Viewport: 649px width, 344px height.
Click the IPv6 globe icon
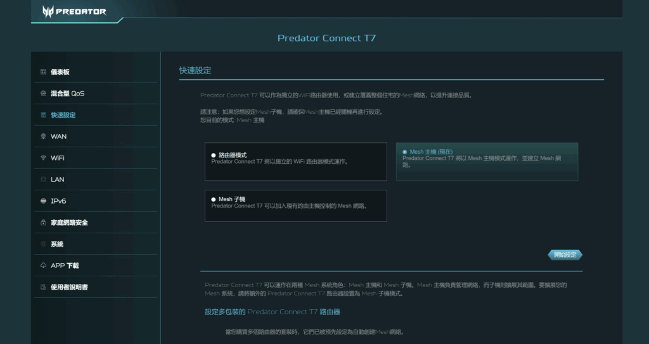coord(43,200)
